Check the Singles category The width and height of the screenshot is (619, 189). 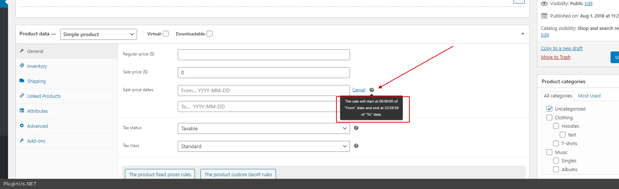pyautogui.click(x=556, y=161)
